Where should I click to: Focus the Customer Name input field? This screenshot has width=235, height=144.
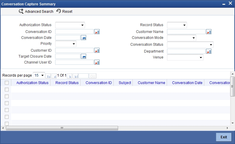pyautogui.click(x=186, y=32)
